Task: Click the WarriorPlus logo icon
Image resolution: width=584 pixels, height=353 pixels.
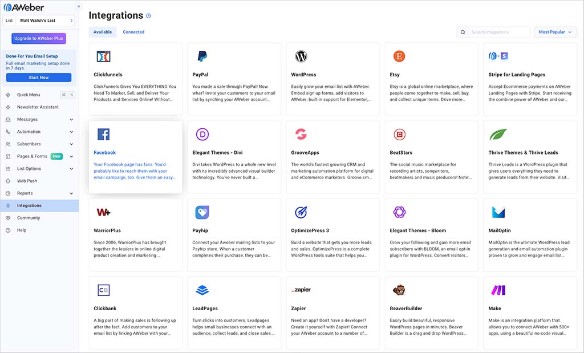Action: click(104, 212)
